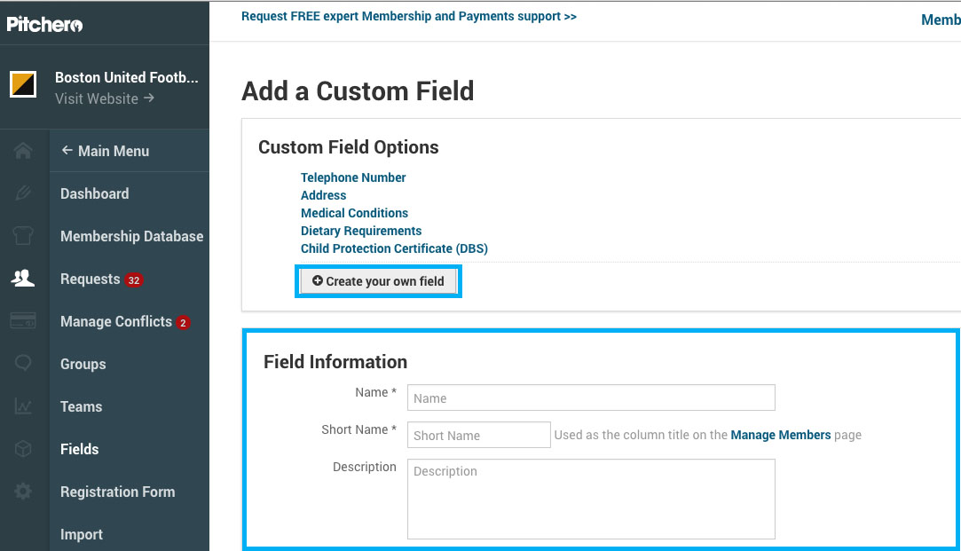Viewport: 961px width, 551px height.
Task: Open Groups section
Action: [x=83, y=364]
